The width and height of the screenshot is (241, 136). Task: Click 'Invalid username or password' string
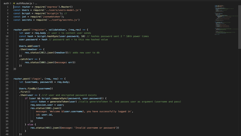coord(95,128)
